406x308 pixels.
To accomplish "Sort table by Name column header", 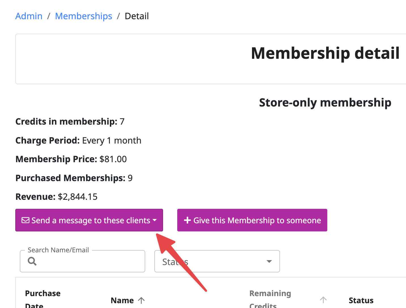I will (x=122, y=300).
